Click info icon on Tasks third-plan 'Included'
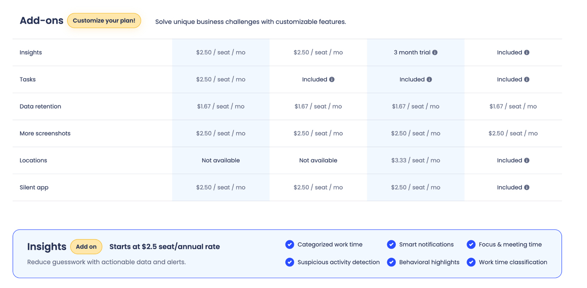This screenshot has width=587, height=288. tap(429, 80)
